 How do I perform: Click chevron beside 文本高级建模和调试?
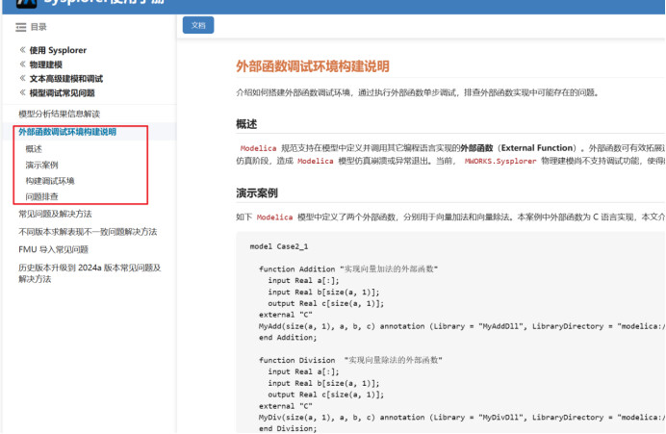(x=22, y=78)
